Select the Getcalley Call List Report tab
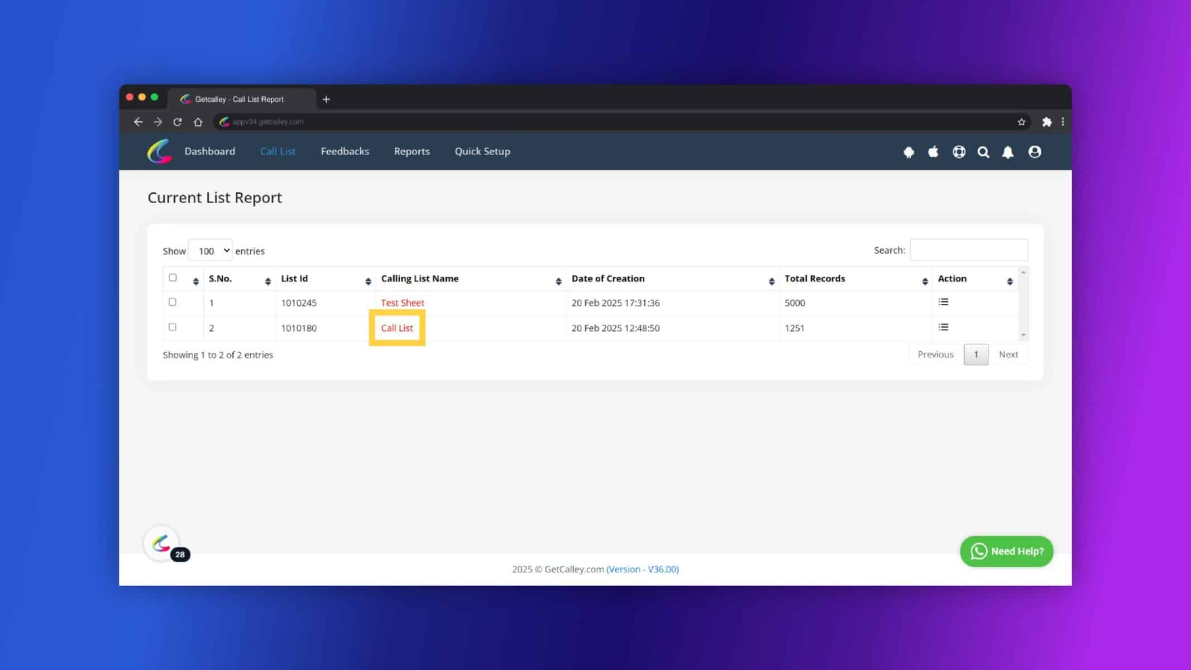Viewport: 1191px width, 670px height. click(x=241, y=99)
